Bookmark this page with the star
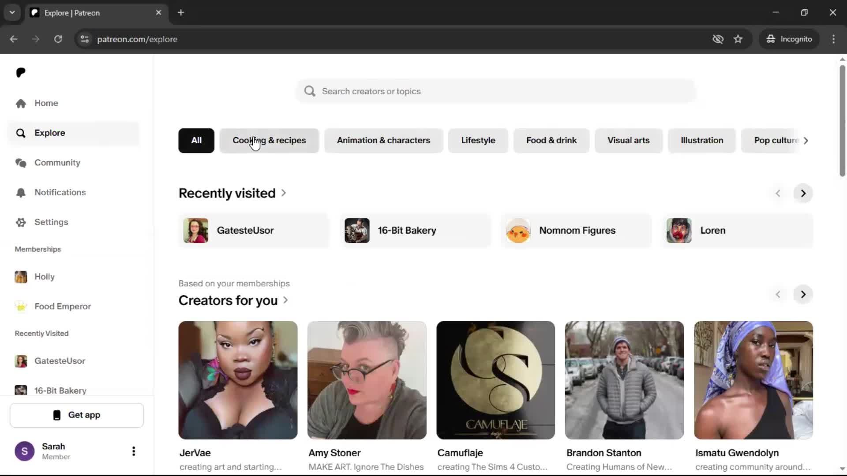847x476 pixels. tap(738, 39)
